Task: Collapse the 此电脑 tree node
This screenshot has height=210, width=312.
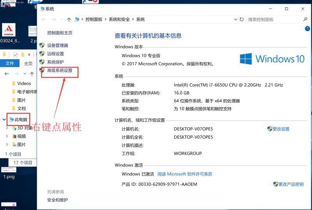Action: pos(4,119)
